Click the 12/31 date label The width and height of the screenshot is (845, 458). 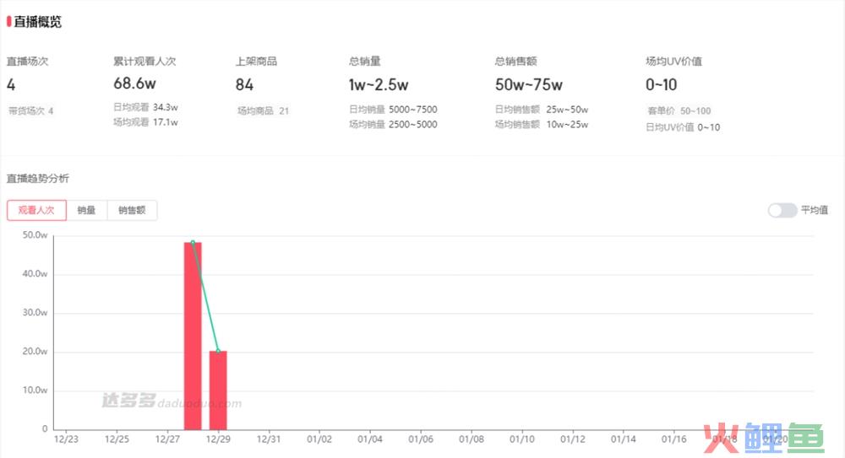pos(269,439)
